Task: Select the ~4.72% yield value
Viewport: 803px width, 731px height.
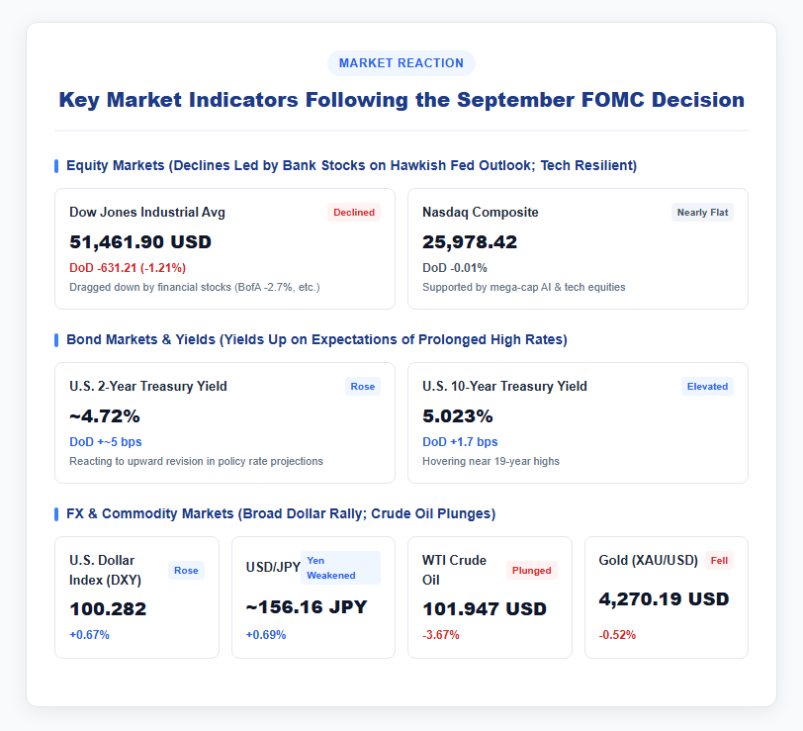Action: click(105, 416)
